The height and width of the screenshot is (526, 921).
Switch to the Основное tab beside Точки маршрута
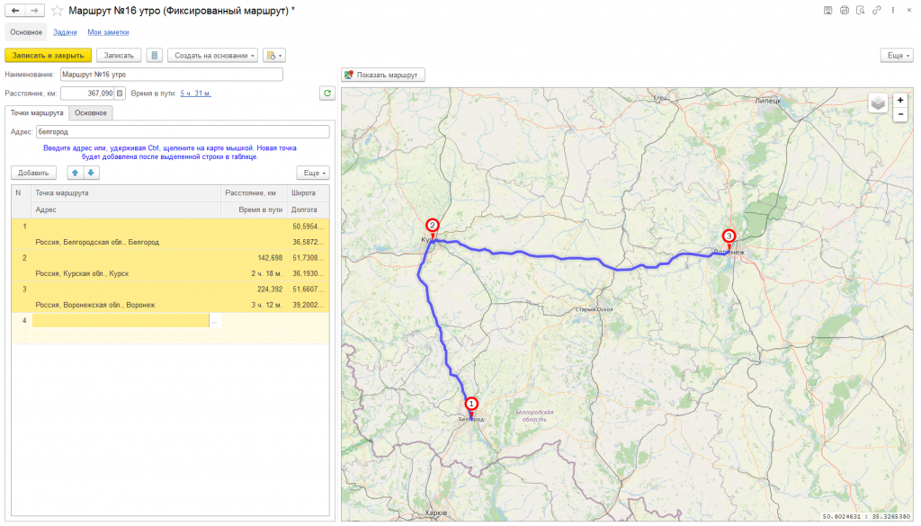(91, 112)
